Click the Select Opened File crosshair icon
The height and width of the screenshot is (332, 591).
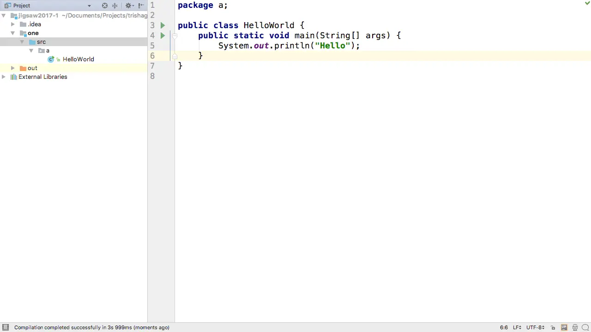pos(105,5)
